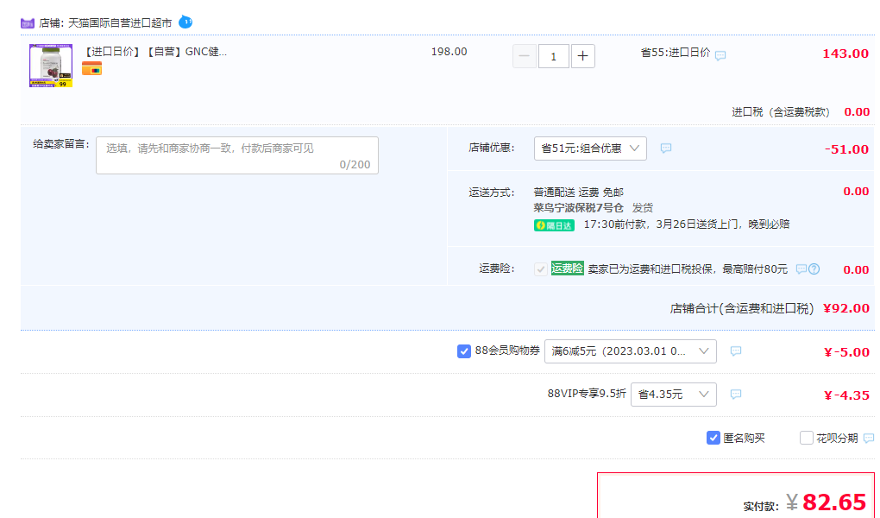Click the coupon amount ¥-5.00
The width and height of the screenshot is (880, 518).
pos(847,352)
